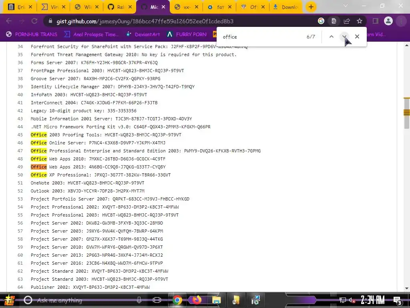Viewport: 410px width, 308px height.
Task: Open a new browser tab with plus button
Action: (x=311, y=7)
